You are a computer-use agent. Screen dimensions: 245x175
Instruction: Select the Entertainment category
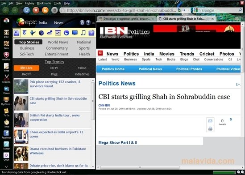point(56,54)
